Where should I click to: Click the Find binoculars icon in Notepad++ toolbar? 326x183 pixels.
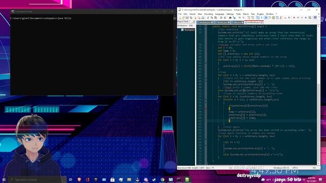click(x=230, y=18)
